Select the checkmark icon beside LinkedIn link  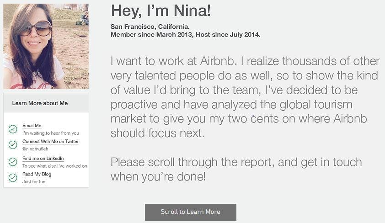(x=13, y=162)
